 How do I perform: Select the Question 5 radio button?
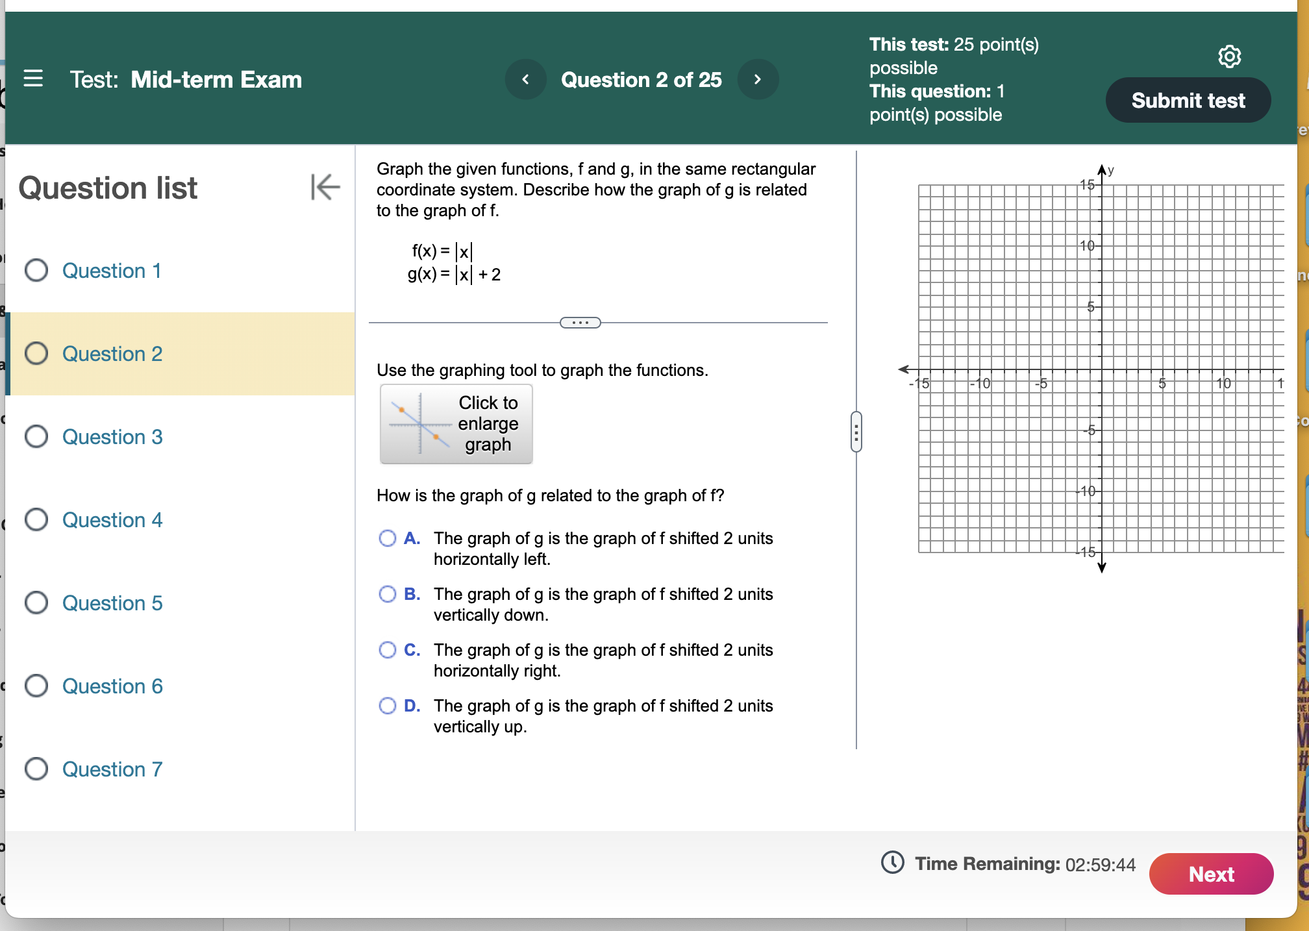point(36,603)
